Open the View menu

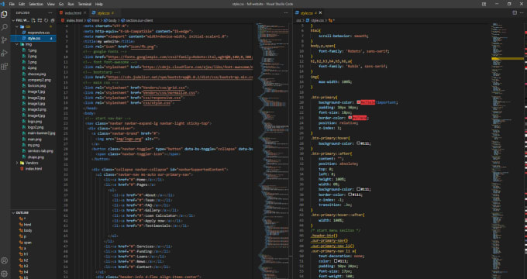point(51,4)
